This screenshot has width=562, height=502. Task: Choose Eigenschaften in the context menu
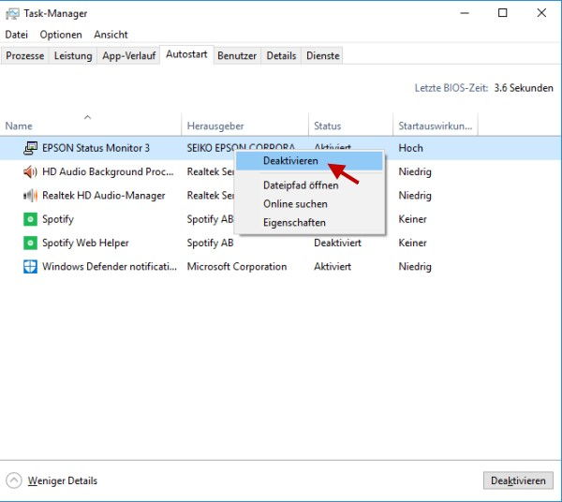tap(309, 223)
